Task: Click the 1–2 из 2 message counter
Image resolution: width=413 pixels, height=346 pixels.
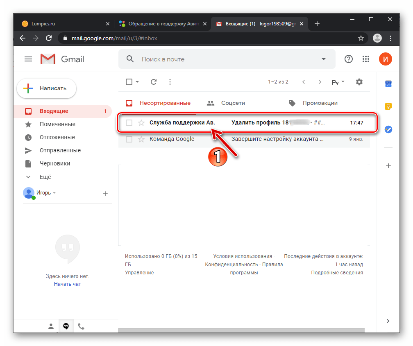Action: pos(278,82)
